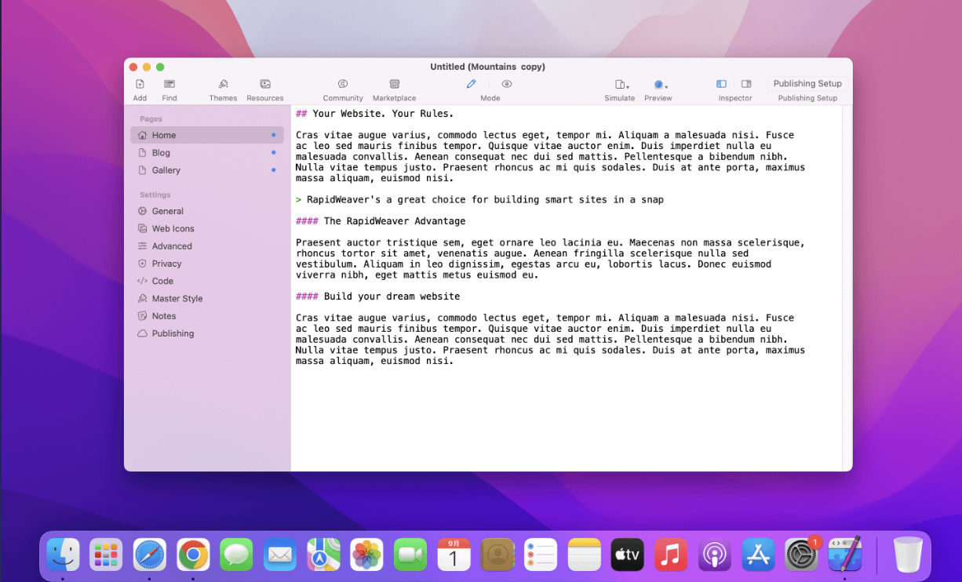Open Safari from the Dock

pyautogui.click(x=149, y=555)
